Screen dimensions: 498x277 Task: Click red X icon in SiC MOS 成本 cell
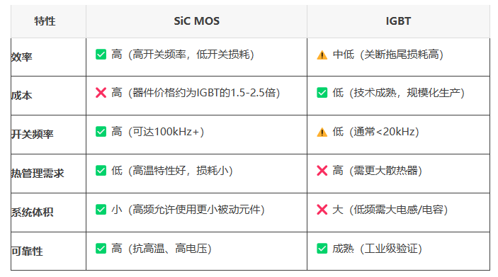[101, 93]
